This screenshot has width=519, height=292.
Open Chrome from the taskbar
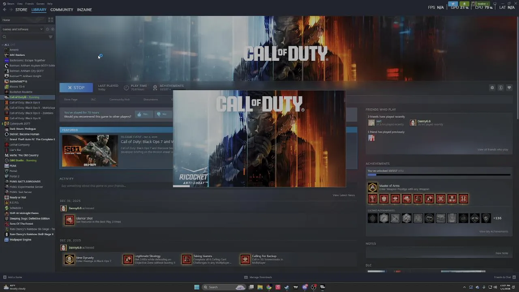pyautogui.click(x=269, y=287)
